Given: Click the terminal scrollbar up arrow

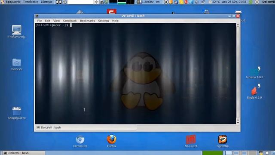Looking at the screenshot, I should (x=238, y=25).
